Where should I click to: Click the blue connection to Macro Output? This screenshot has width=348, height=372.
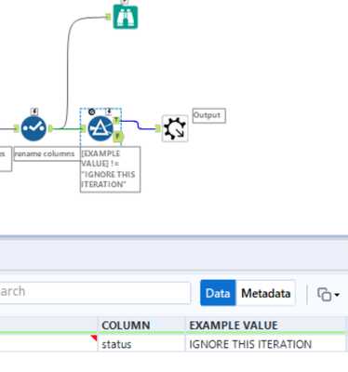pos(139,125)
